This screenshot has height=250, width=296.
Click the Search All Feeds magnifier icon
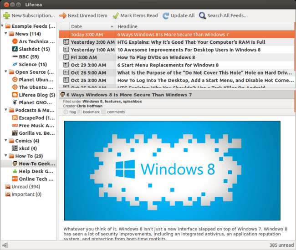click(x=202, y=15)
